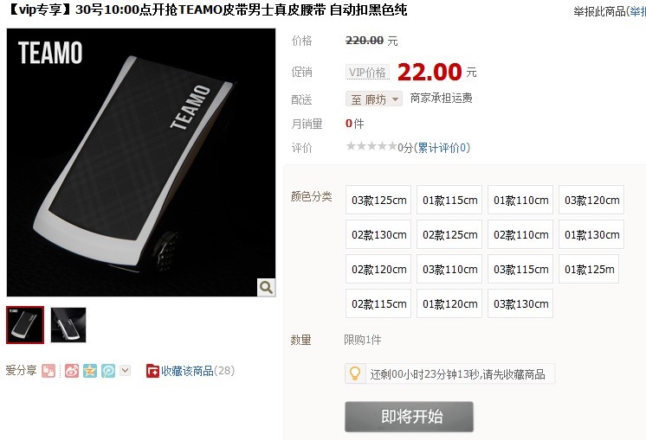Screen dimensions: 646x440
Task: Open the 累计评价0 reviews link
Action: pos(442,148)
